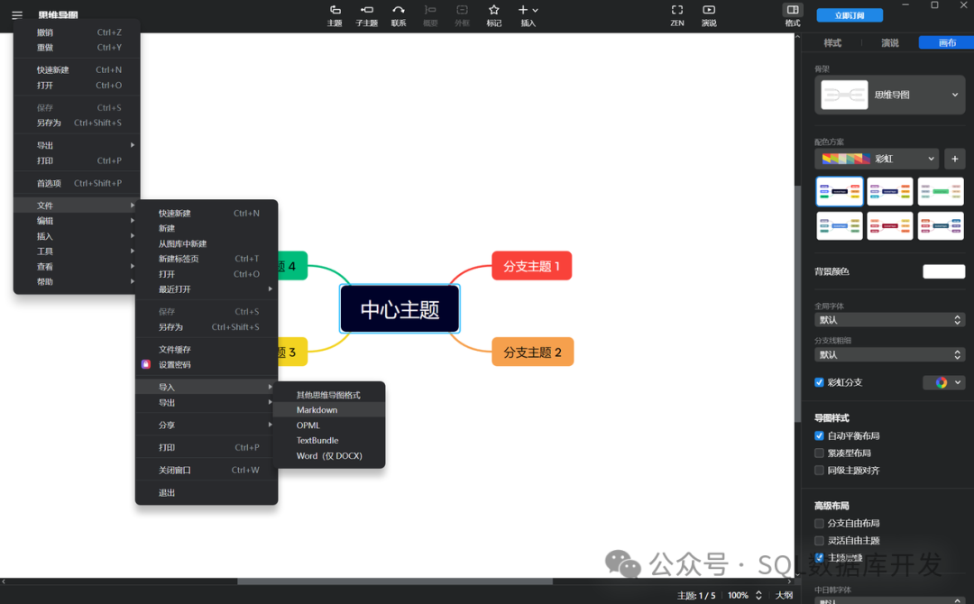
Task: Enter ZEN mode
Action: (x=676, y=16)
